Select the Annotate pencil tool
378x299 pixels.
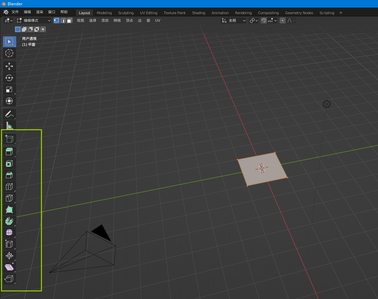(9, 114)
